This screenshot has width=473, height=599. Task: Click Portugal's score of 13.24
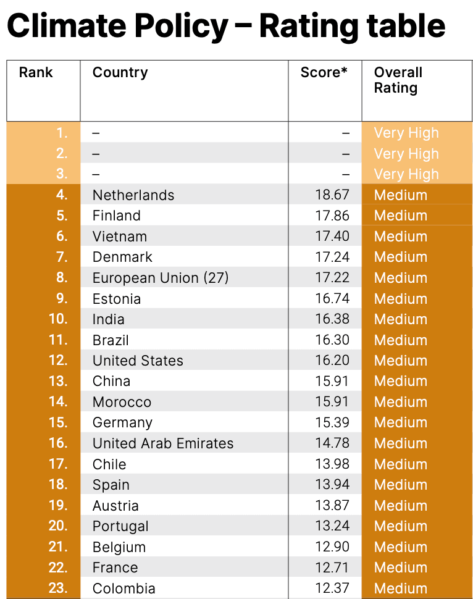point(332,526)
